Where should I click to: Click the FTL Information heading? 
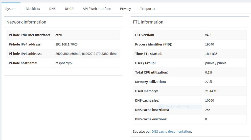coord(148,22)
